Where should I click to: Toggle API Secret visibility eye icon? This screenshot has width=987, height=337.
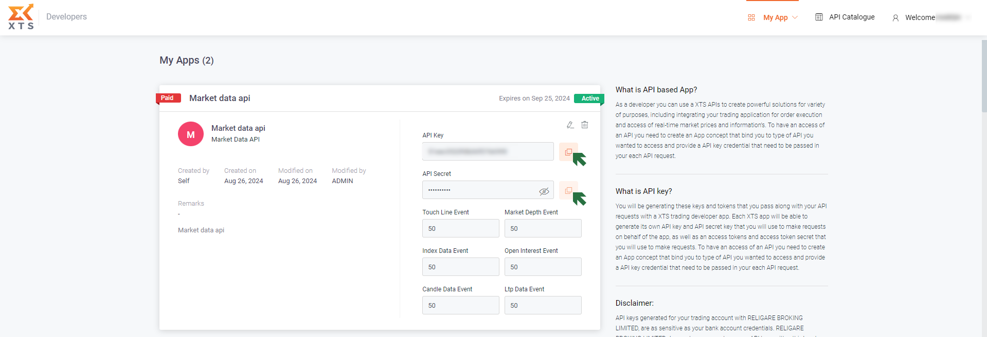coord(544,191)
